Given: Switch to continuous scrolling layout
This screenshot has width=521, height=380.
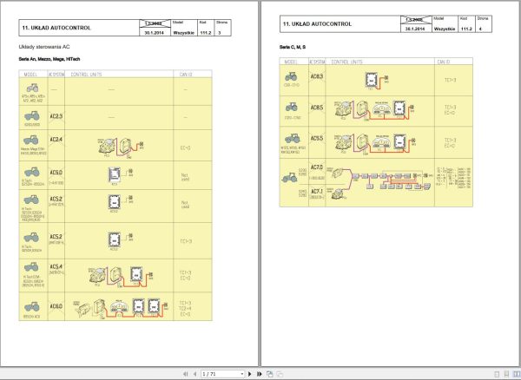Looking at the screenshot, I should point(507,374).
